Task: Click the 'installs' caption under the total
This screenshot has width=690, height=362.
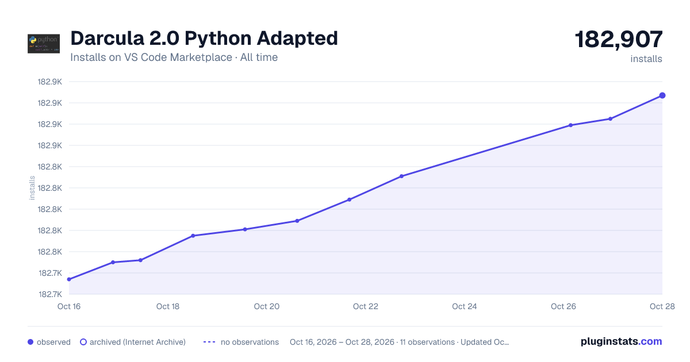Action: [646, 59]
